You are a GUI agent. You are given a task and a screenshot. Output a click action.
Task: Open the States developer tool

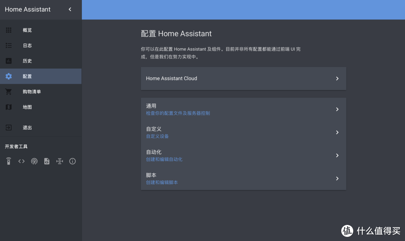21,161
